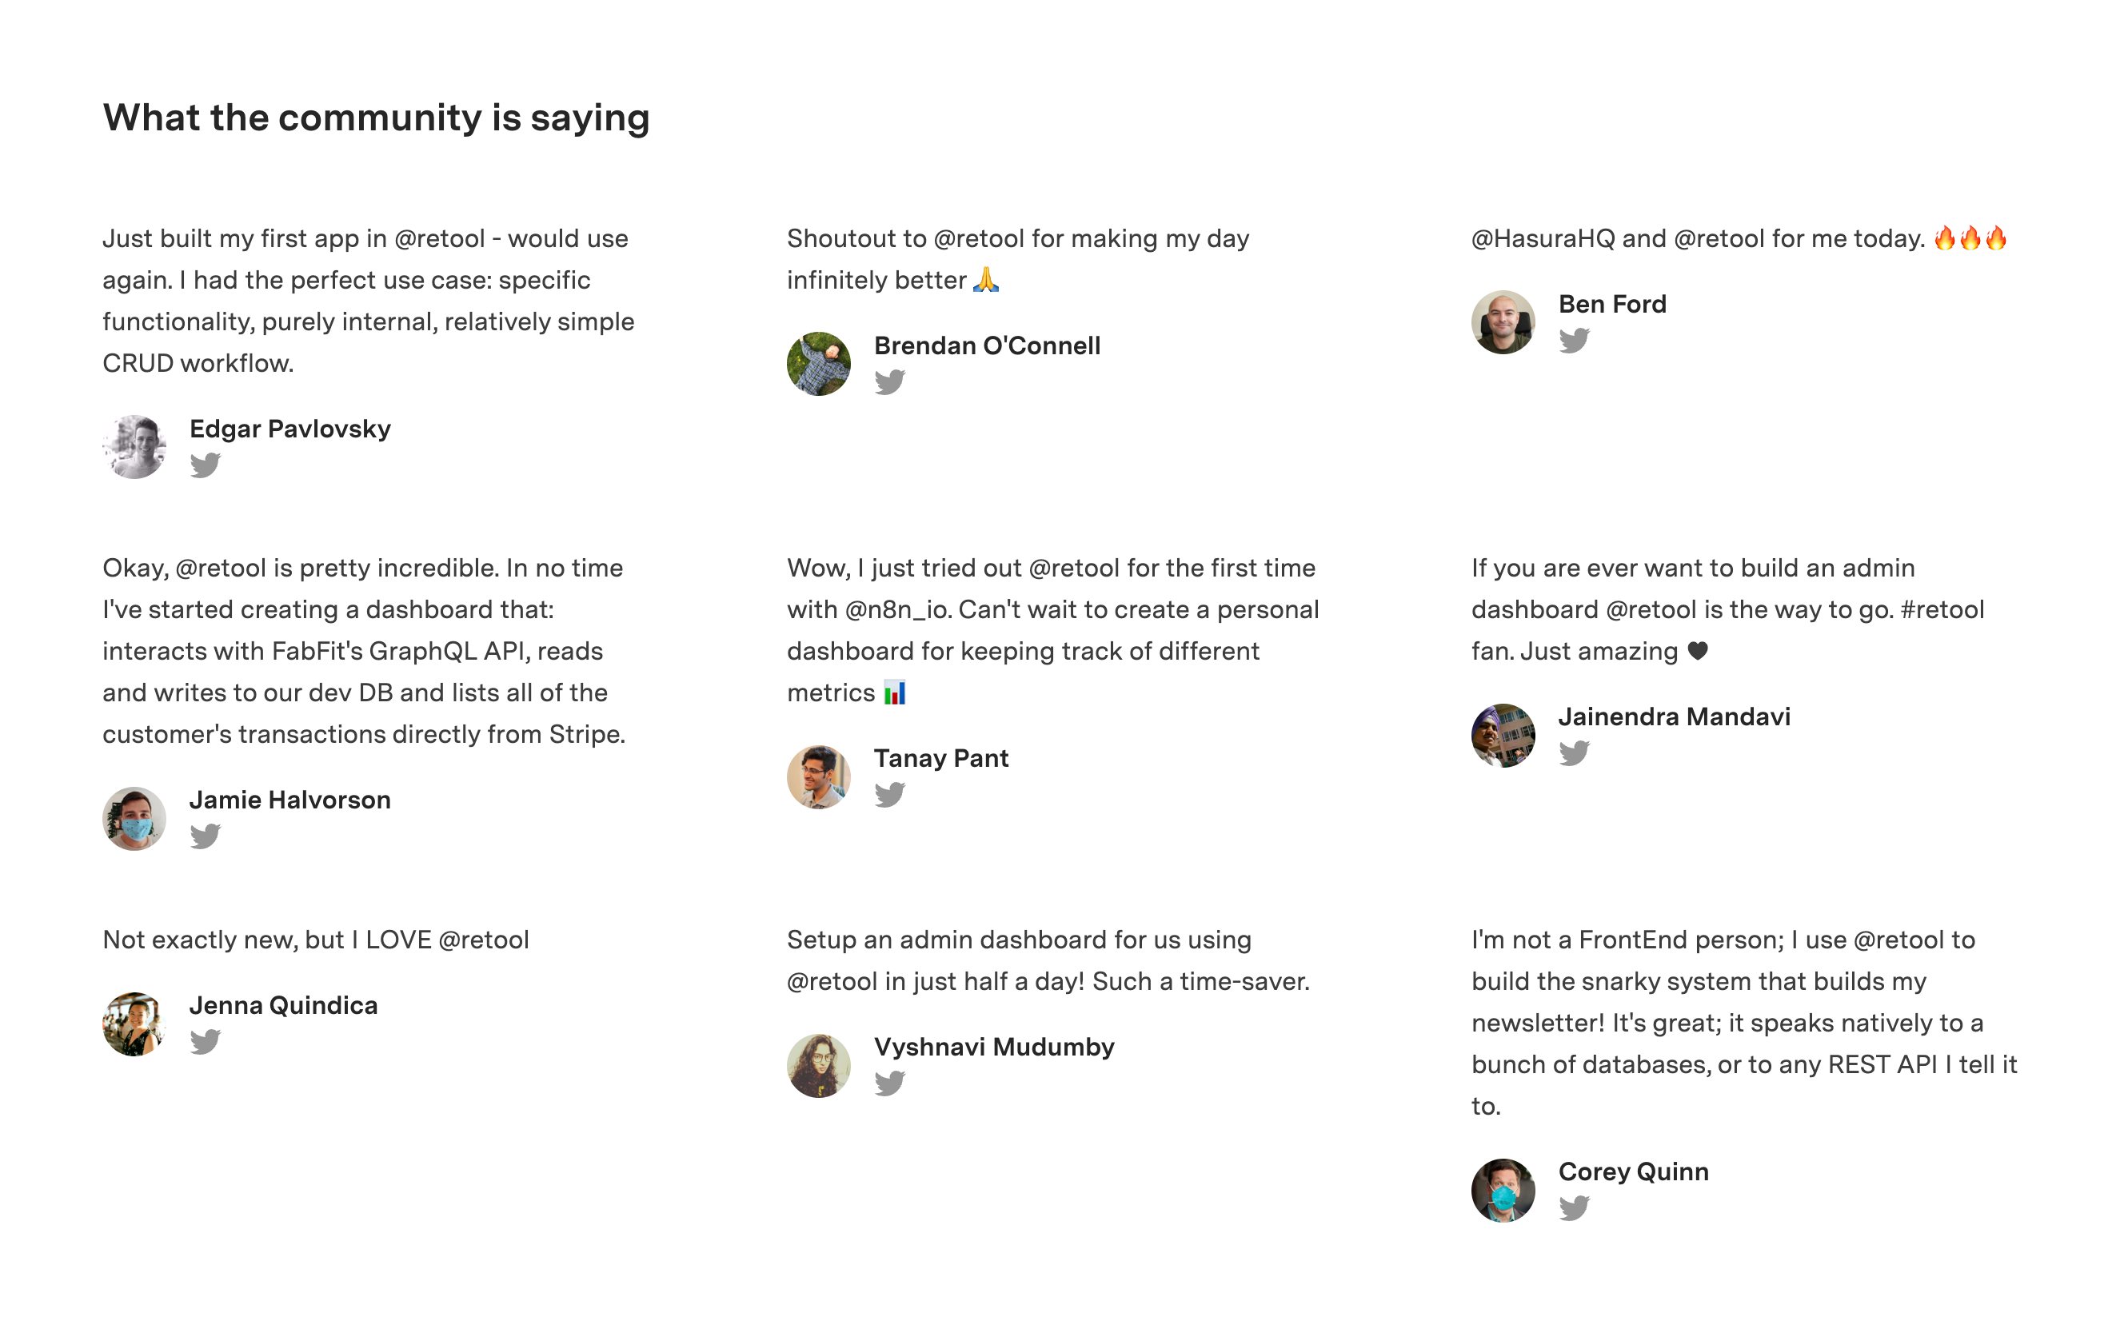This screenshot has height=1325, width=2120.
Task: Click the Twitter icon below Ben Ford
Action: tap(1574, 340)
